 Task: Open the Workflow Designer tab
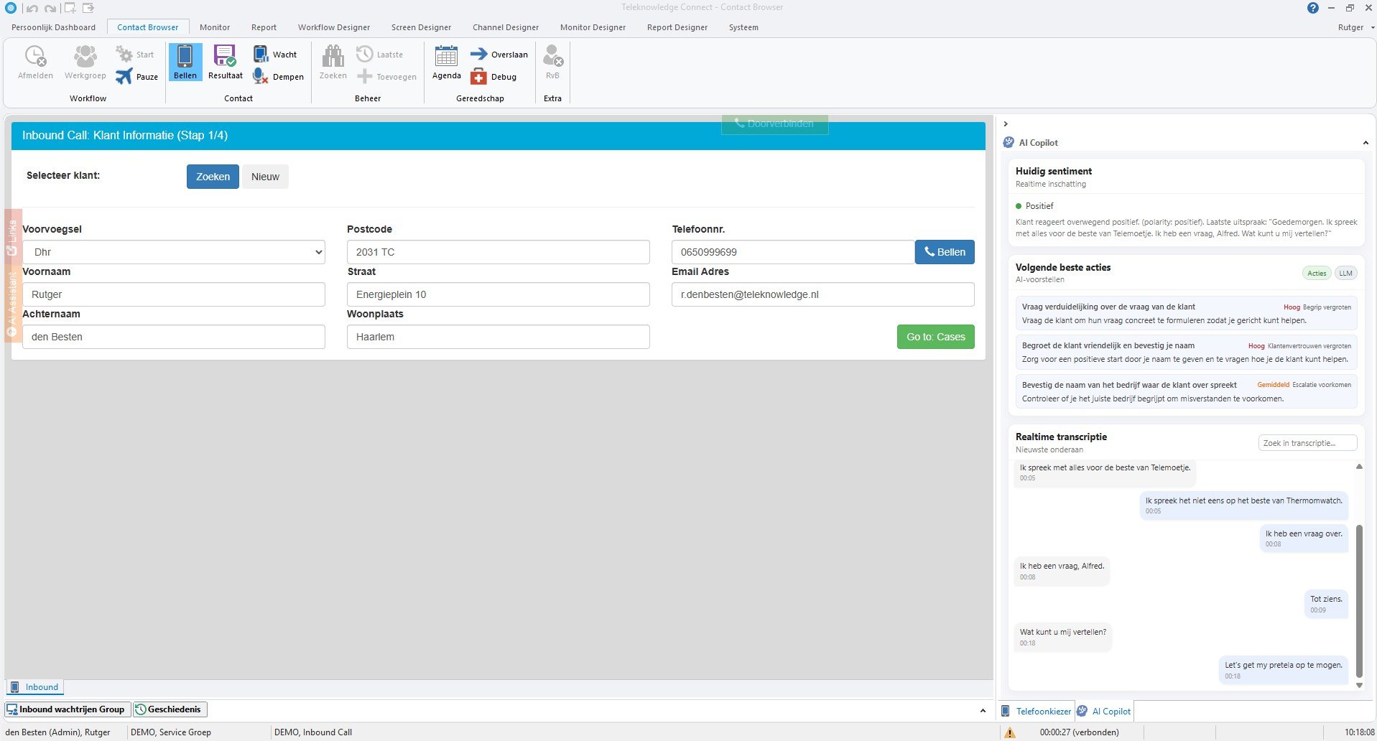tap(334, 27)
